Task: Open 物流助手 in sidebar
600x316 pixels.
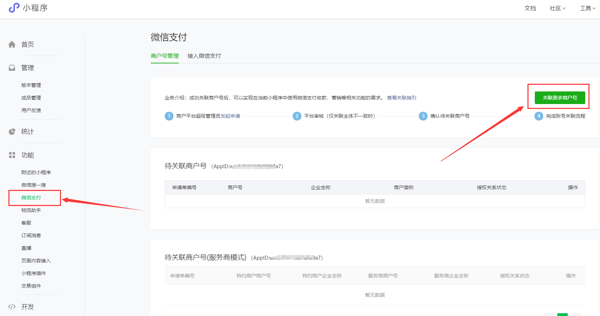Action: click(31, 210)
